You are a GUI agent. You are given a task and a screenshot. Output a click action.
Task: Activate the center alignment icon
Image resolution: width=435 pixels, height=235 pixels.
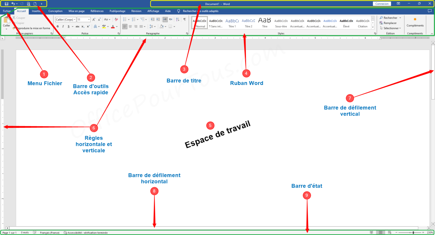[x=131, y=27]
